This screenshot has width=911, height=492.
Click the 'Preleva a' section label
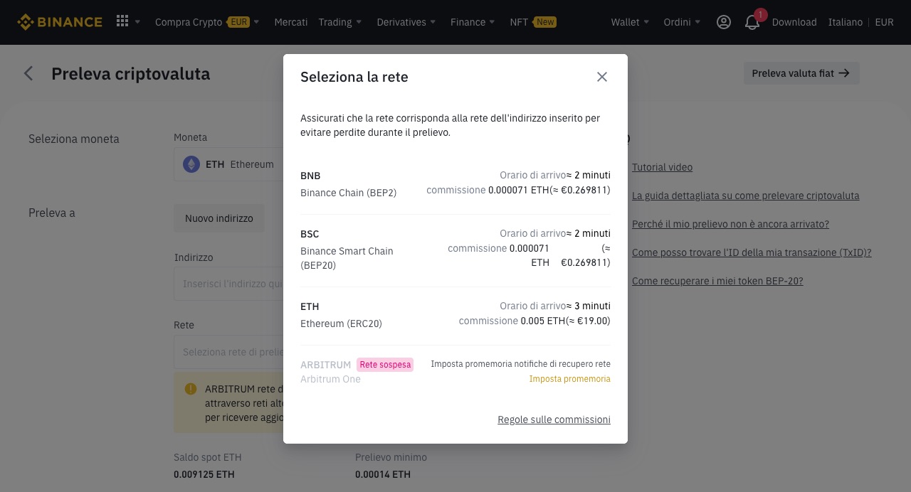[x=52, y=213]
